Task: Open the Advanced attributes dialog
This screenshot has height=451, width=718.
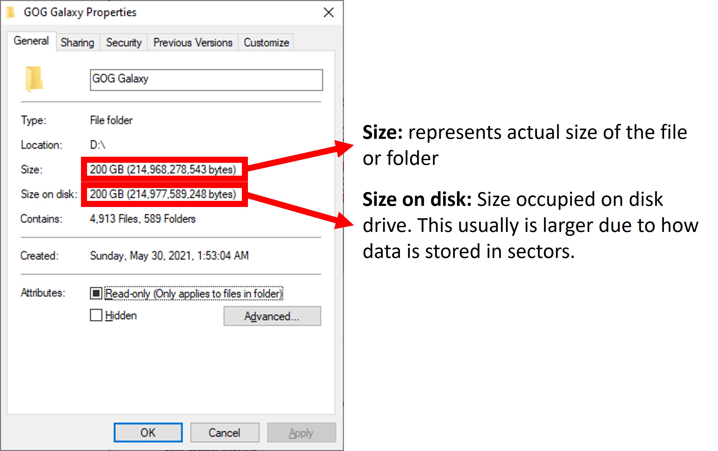Action: tap(272, 316)
